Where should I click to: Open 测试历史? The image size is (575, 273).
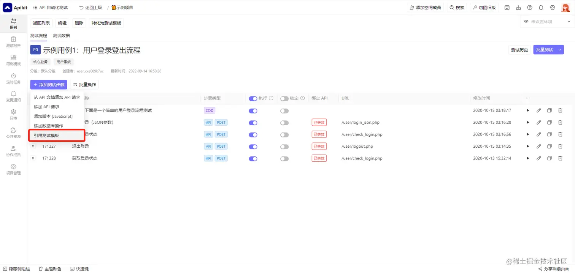click(x=519, y=50)
